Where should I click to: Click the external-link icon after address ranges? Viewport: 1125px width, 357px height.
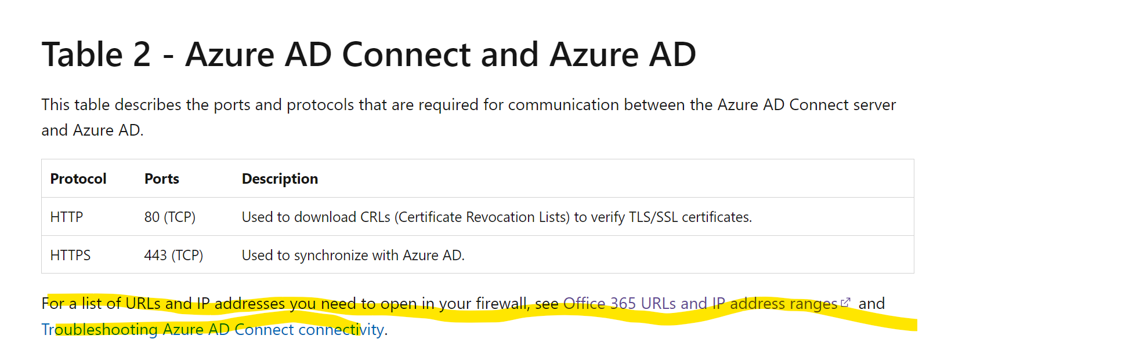pyautogui.click(x=845, y=303)
